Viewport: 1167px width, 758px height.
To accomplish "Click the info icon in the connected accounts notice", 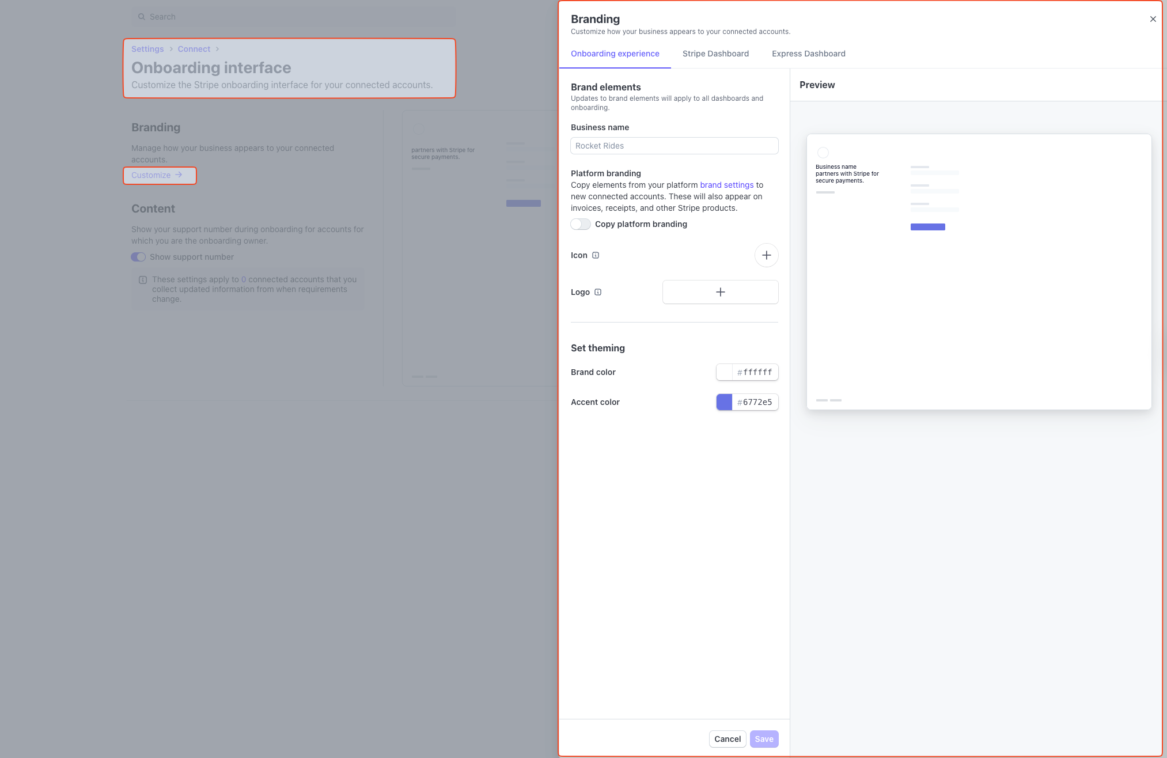I will [x=143, y=280].
